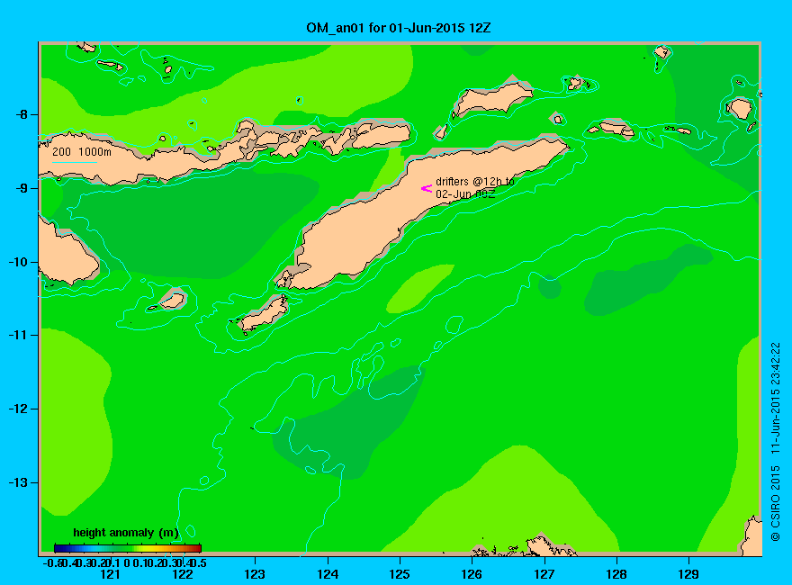The image size is (792, 585).
Task: Click the longitude axis label 126
Action: pyautogui.click(x=472, y=574)
